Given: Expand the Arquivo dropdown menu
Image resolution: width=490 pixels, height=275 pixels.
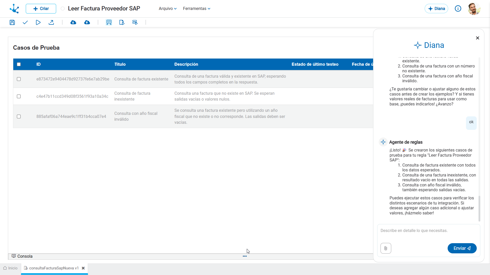Looking at the screenshot, I should (x=168, y=9).
